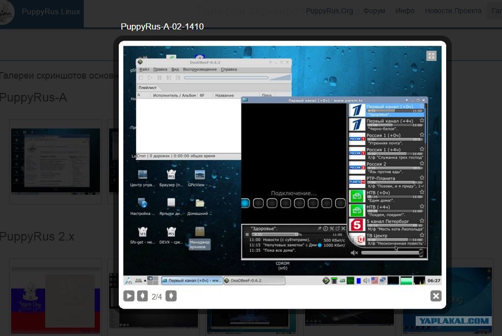Select Первый канал (+4ч) channel logo
This screenshot has width=502, height=336.
tap(357, 124)
